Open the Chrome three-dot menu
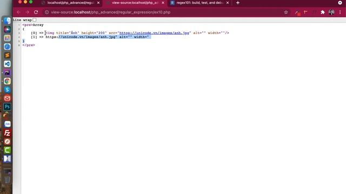Image resolution: width=346 pixels, height=194 pixels. pyautogui.click(x=340, y=12)
